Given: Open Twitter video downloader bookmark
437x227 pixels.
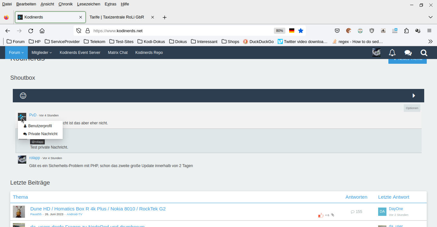Looking at the screenshot, I should tap(303, 41).
